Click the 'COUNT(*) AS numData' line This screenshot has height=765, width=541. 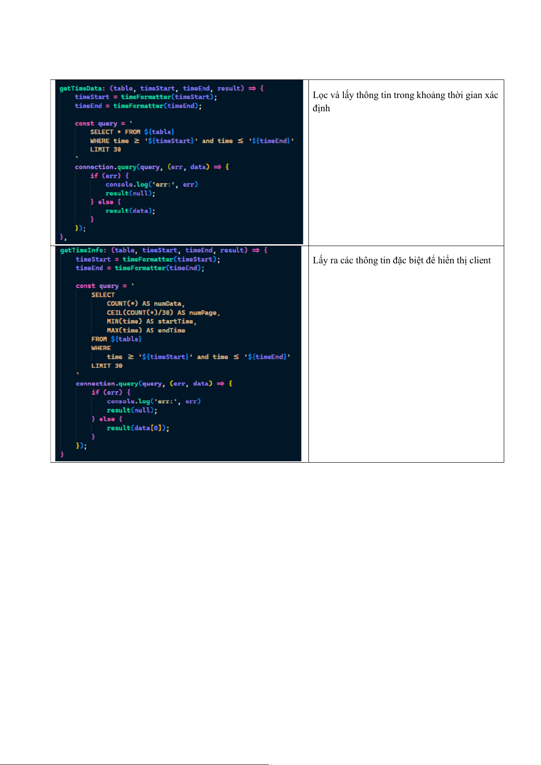pyautogui.click(x=145, y=304)
